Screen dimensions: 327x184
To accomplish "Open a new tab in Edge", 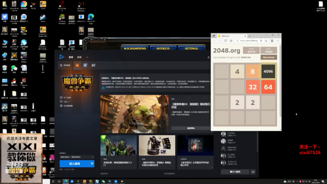I will 250,36.
